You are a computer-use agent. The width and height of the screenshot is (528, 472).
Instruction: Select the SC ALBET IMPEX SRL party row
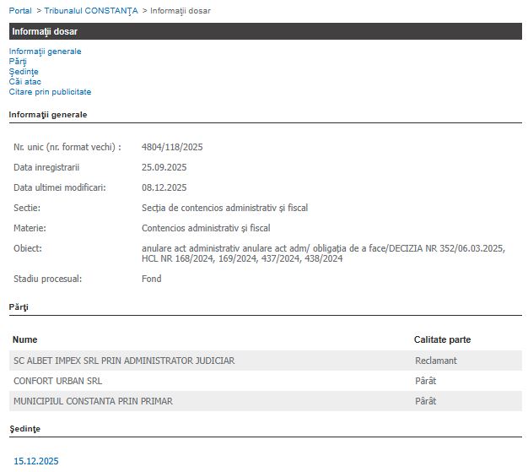coord(124,361)
